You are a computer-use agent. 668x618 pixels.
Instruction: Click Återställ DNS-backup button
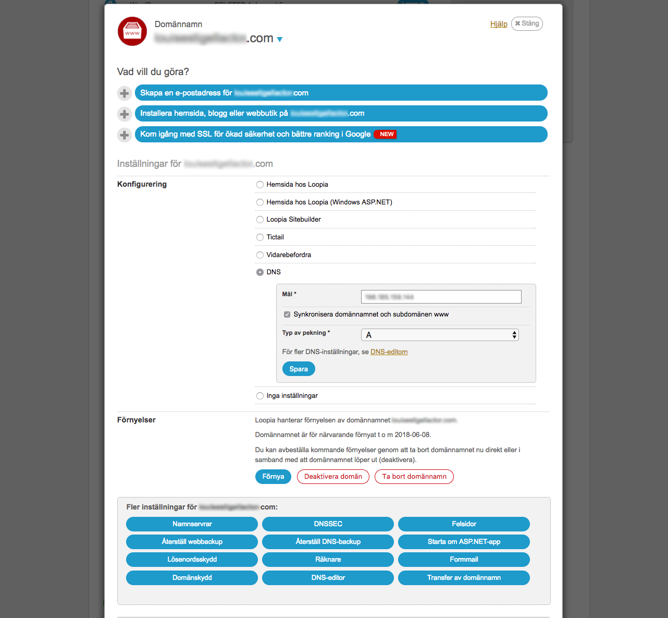328,542
